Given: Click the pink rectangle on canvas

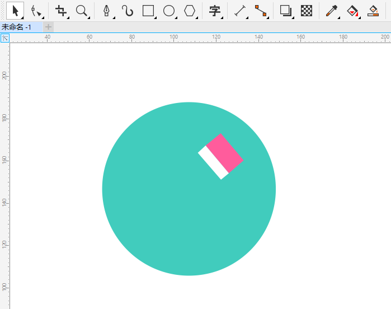Looking at the screenshot, I should pos(224,153).
